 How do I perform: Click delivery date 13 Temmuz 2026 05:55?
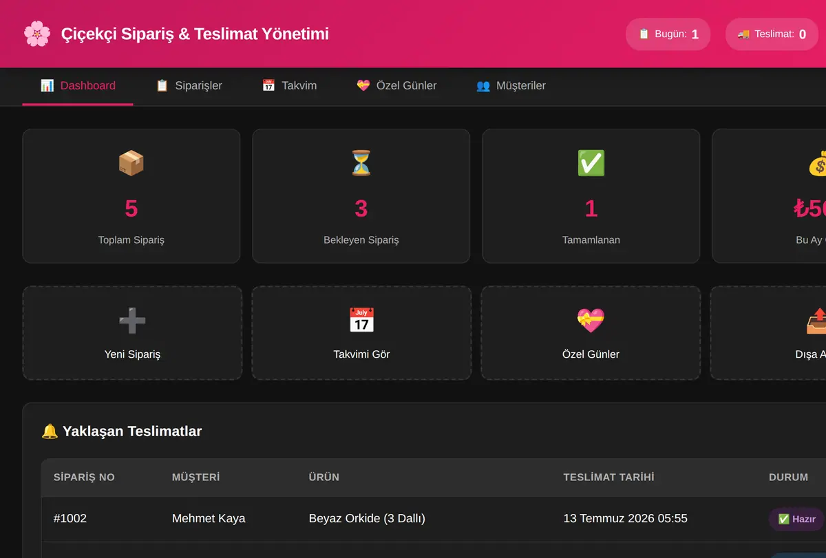tap(625, 518)
